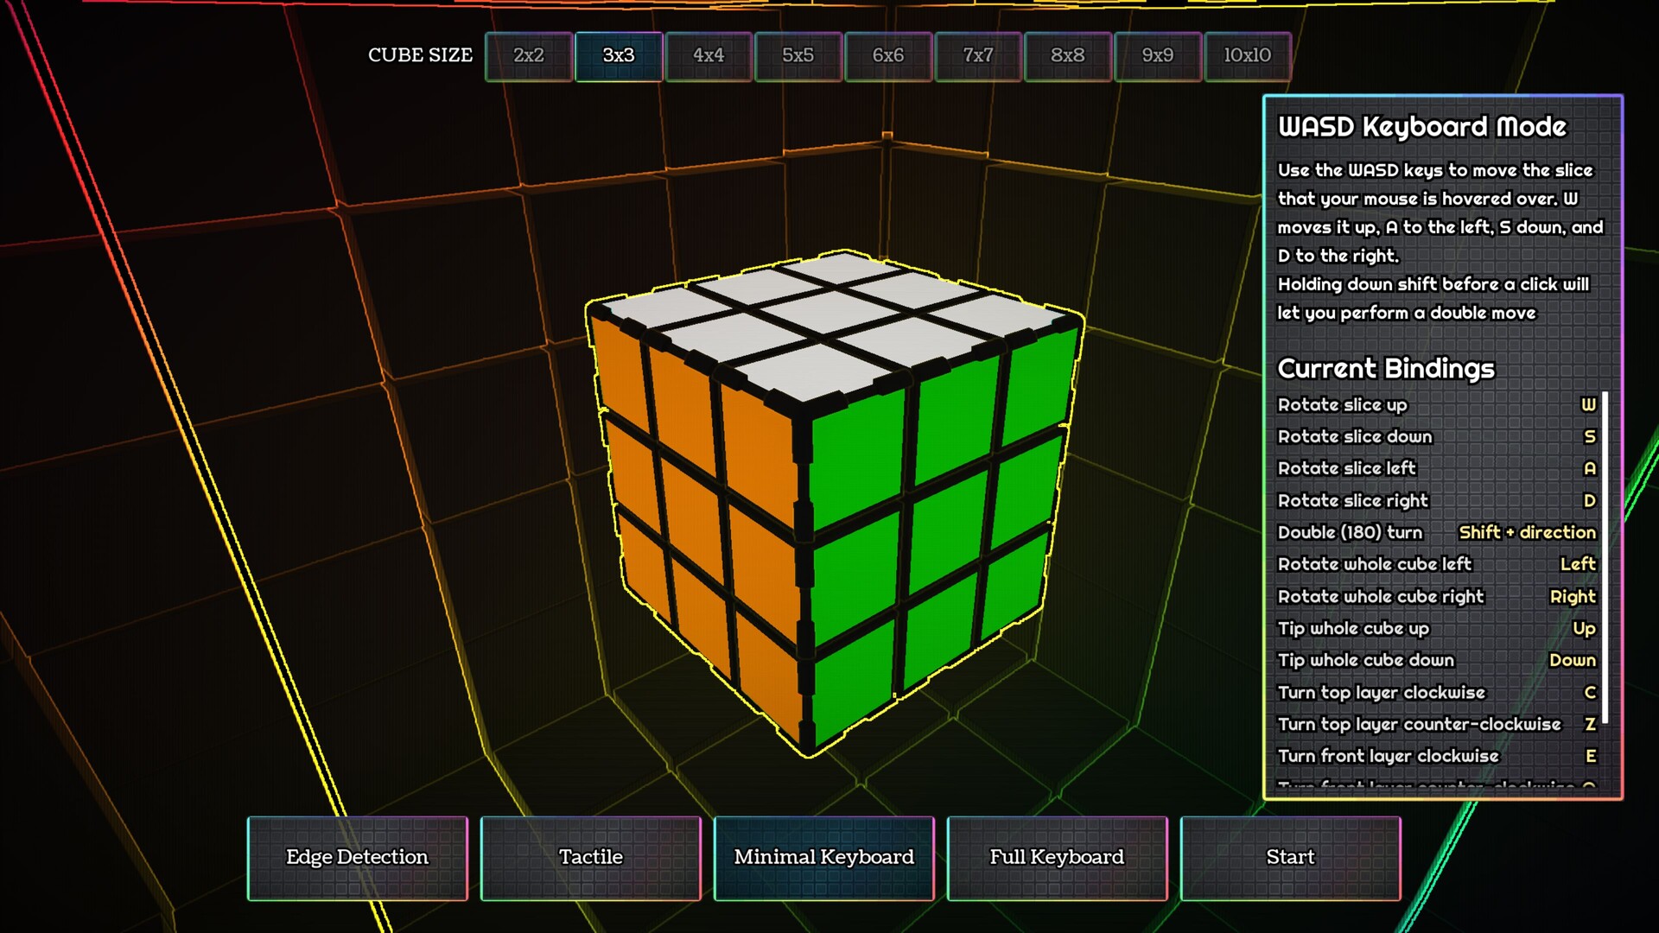This screenshot has height=933, width=1659.
Task: Click the 'Current Bindings' heading
Action: coord(1386,369)
